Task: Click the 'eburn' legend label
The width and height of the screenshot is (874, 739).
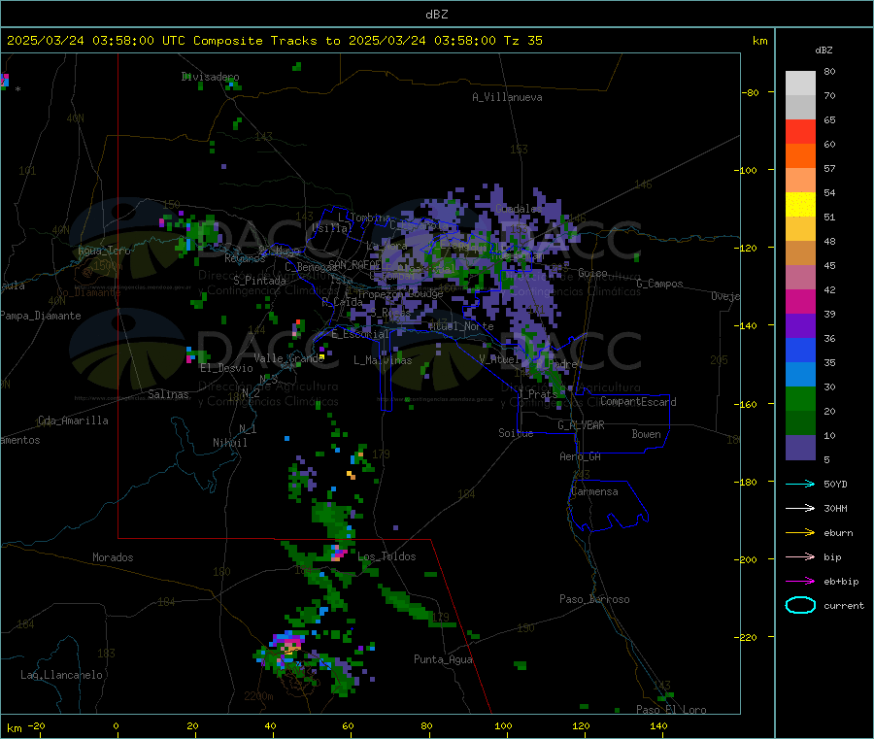Action: tap(838, 533)
